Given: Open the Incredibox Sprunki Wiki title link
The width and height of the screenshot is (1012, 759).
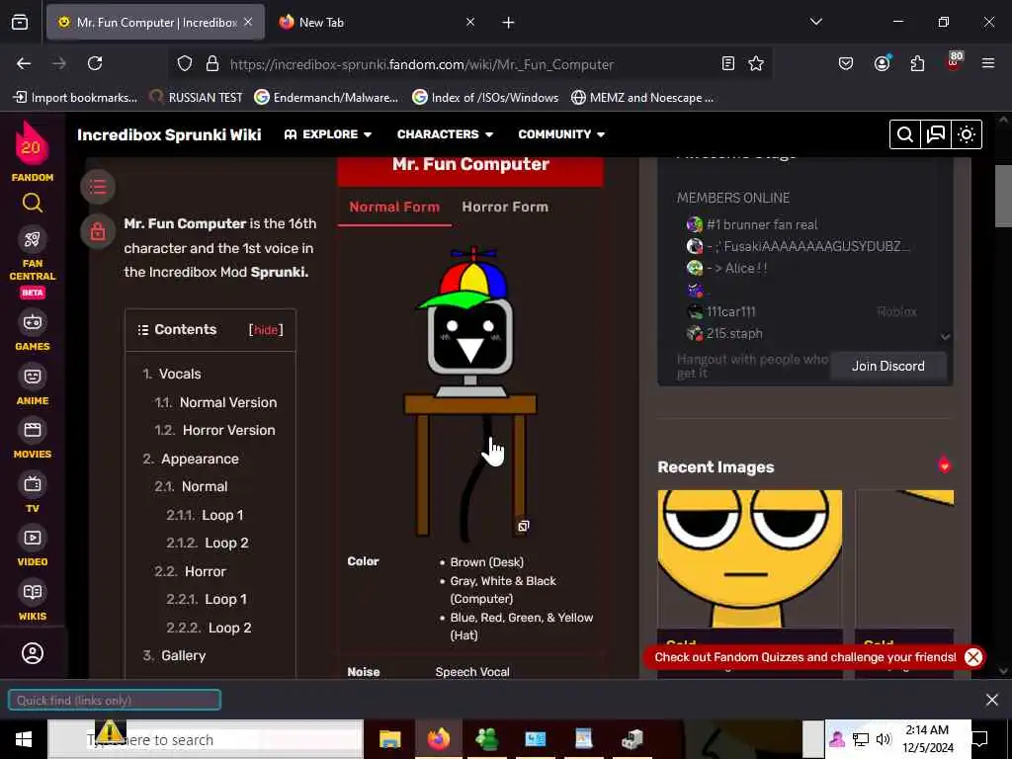Looking at the screenshot, I should [x=169, y=134].
